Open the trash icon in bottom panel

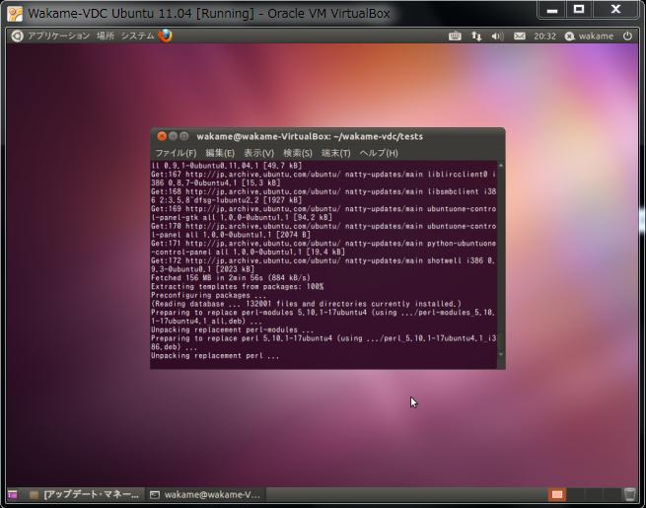tap(629, 494)
